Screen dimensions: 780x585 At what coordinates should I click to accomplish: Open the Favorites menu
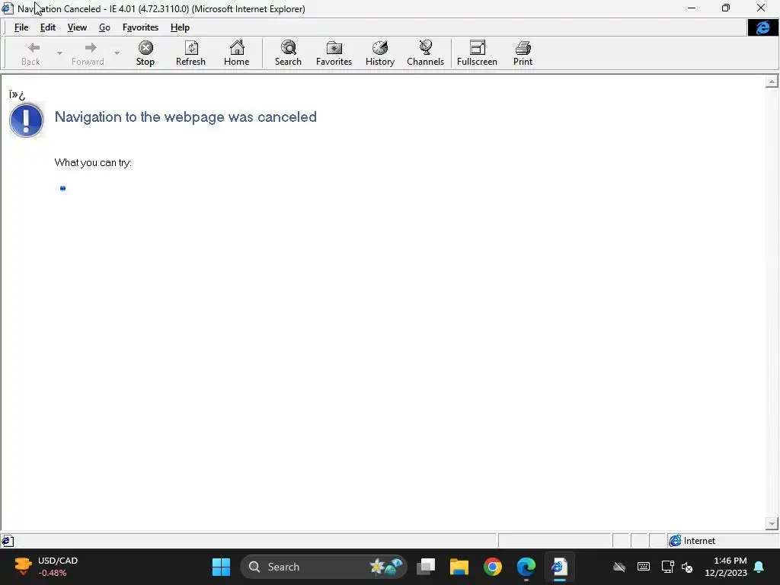pos(140,27)
